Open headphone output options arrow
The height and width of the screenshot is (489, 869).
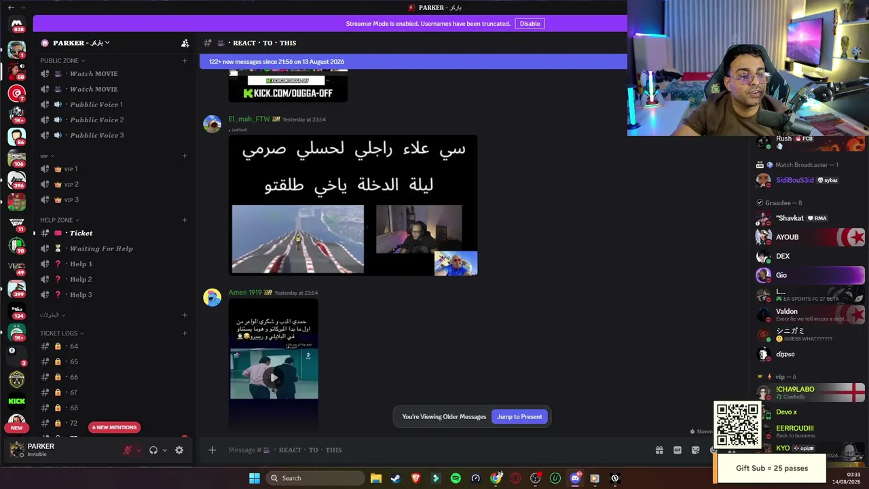point(164,450)
